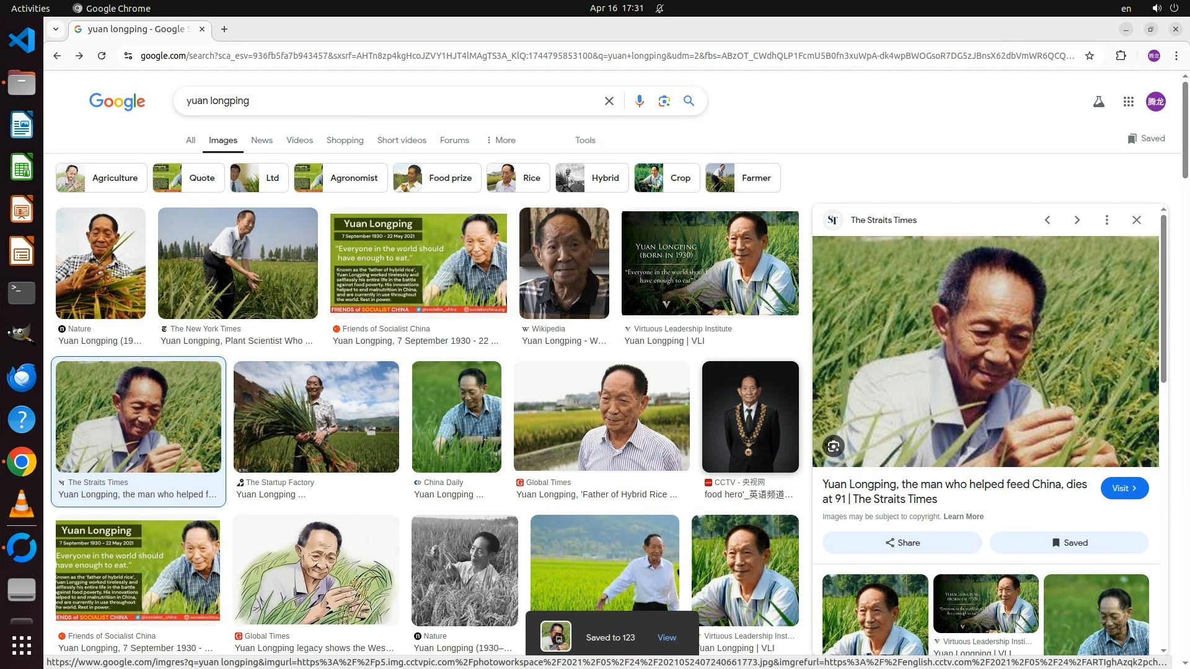
Task: Click the Lens icon on the preview image
Action: pos(833,446)
